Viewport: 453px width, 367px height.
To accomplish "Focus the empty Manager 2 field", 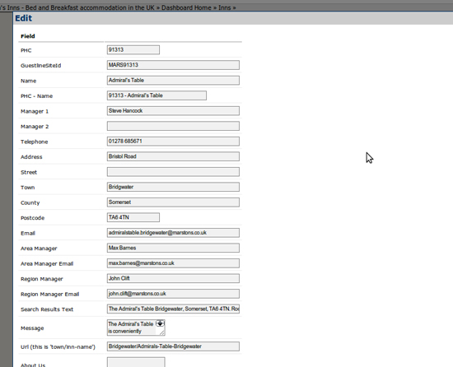I will pyautogui.click(x=173, y=126).
